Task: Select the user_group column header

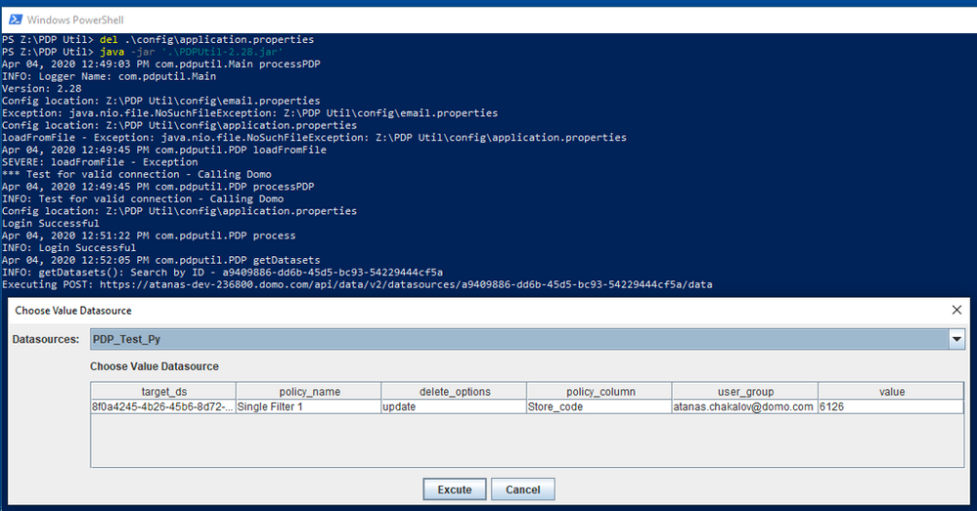Action: click(745, 392)
